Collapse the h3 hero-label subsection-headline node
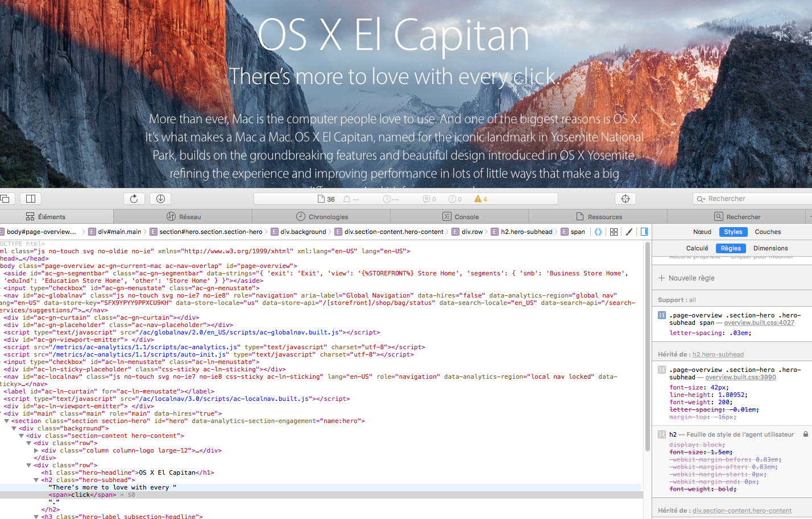Screen dimensions: 812x519 36,517
